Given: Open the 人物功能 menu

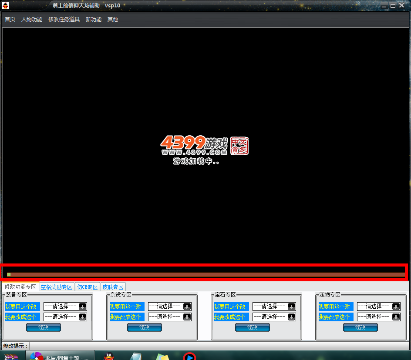Looking at the screenshot, I should [32, 20].
